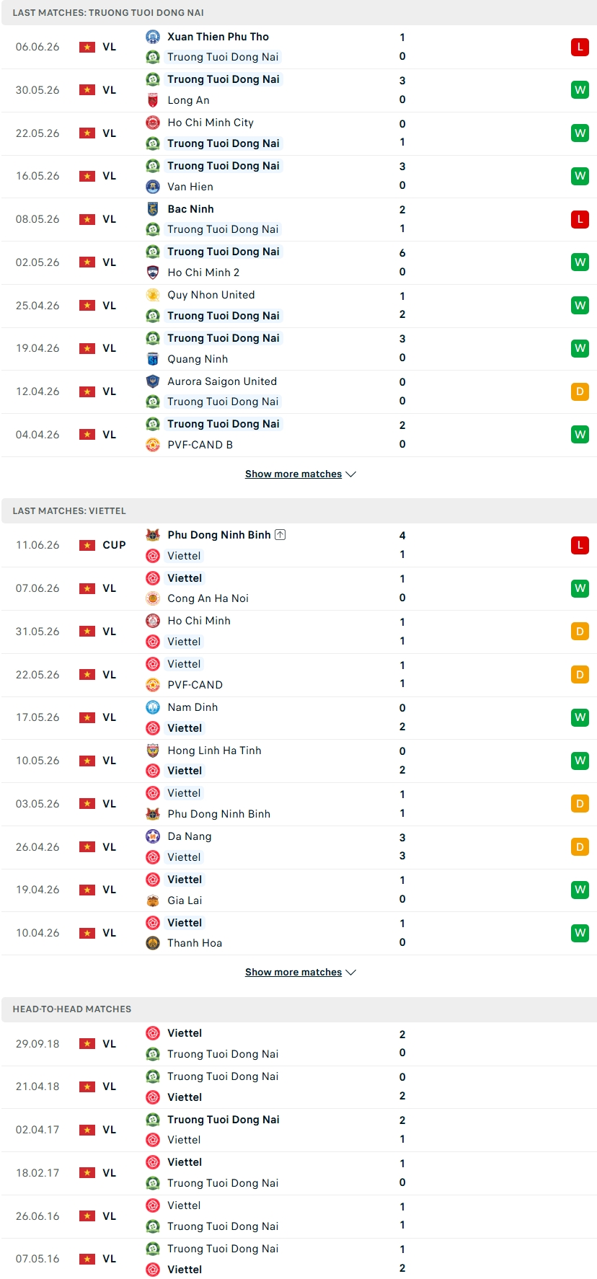Viewport: 597px width, 1279px height.
Task: Click the Phu Dong Ninh Binh advancement icon
Action: [280, 535]
